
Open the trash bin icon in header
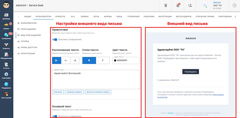(x=166, y=5)
